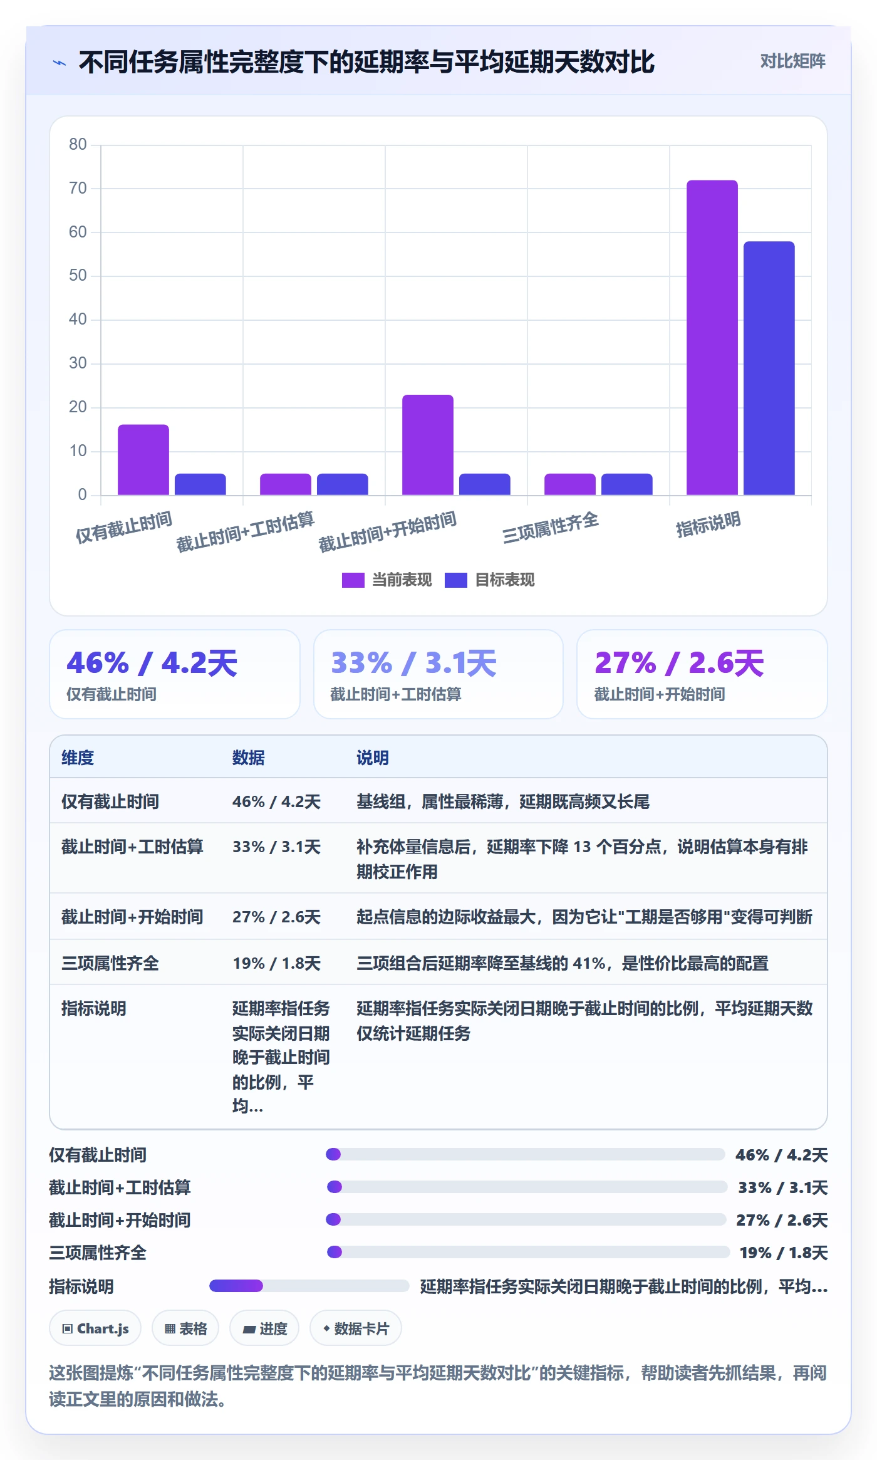
Task: Toggle the 当前表现 legend swatch
Action: coord(353,580)
